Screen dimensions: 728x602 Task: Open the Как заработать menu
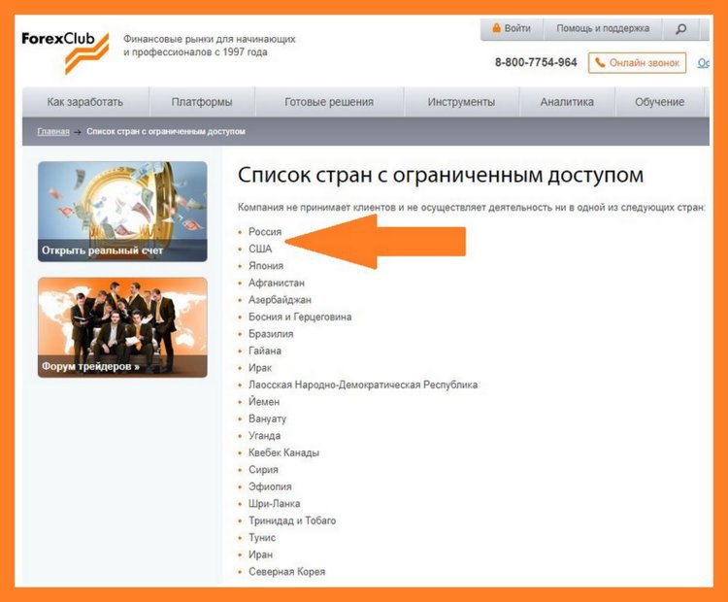pos(85,102)
